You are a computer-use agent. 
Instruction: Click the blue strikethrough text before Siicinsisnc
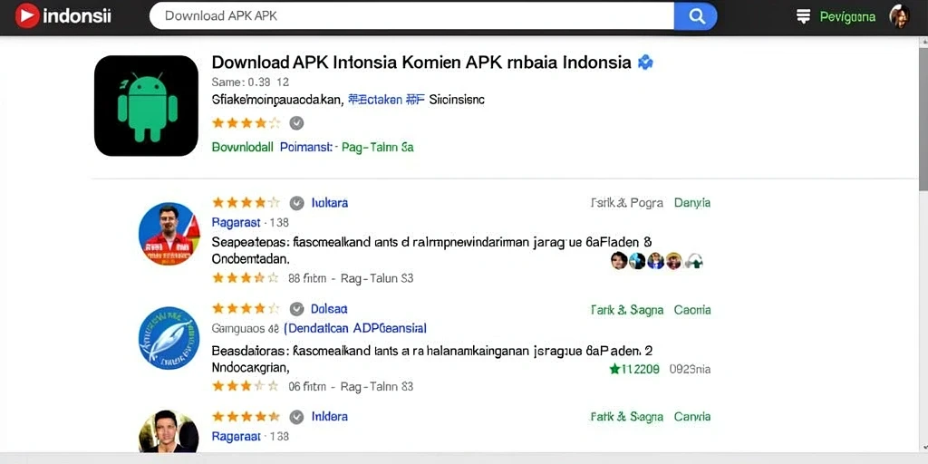(x=386, y=100)
